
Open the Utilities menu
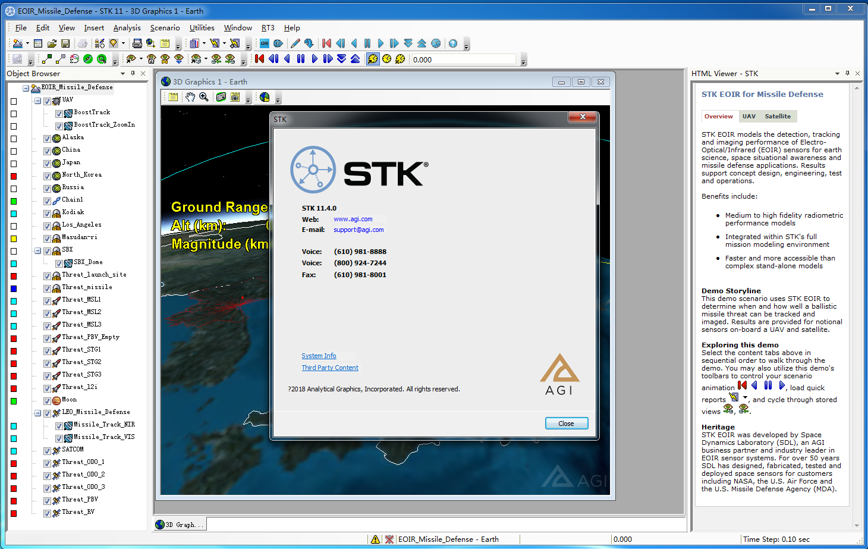(x=202, y=28)
